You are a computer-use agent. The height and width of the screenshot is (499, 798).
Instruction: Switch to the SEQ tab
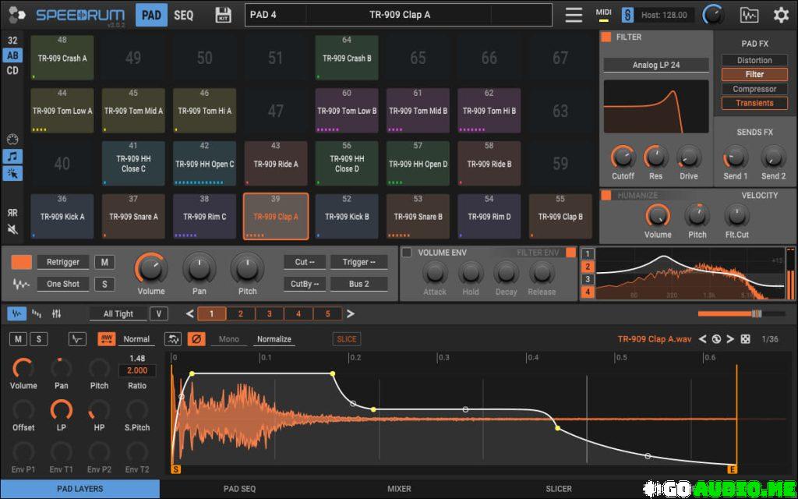[x=184, y=14]
